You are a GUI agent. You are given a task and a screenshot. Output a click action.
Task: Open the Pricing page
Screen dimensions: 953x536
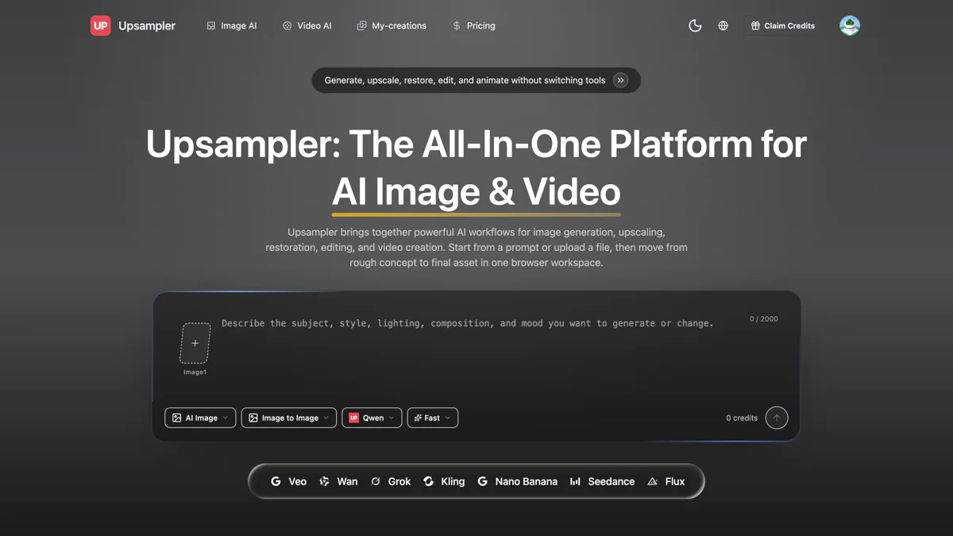click(x=474, y=25)
